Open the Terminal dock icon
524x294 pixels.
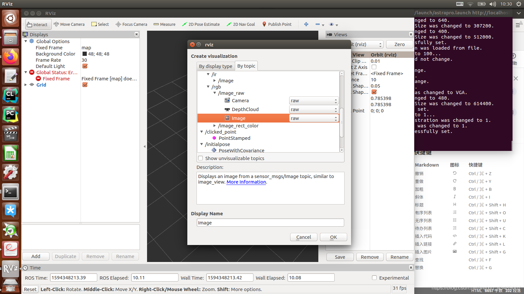tap(10, 192)
